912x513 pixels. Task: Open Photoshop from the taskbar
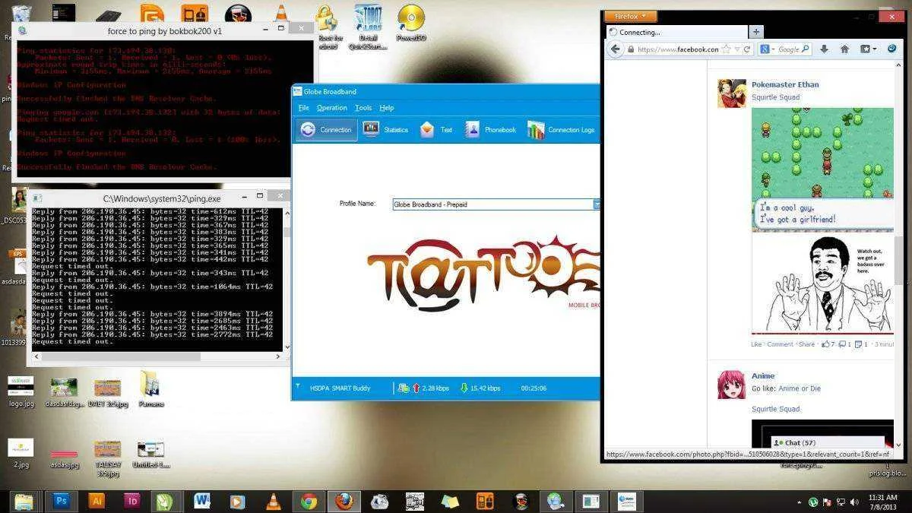(60, 501)
